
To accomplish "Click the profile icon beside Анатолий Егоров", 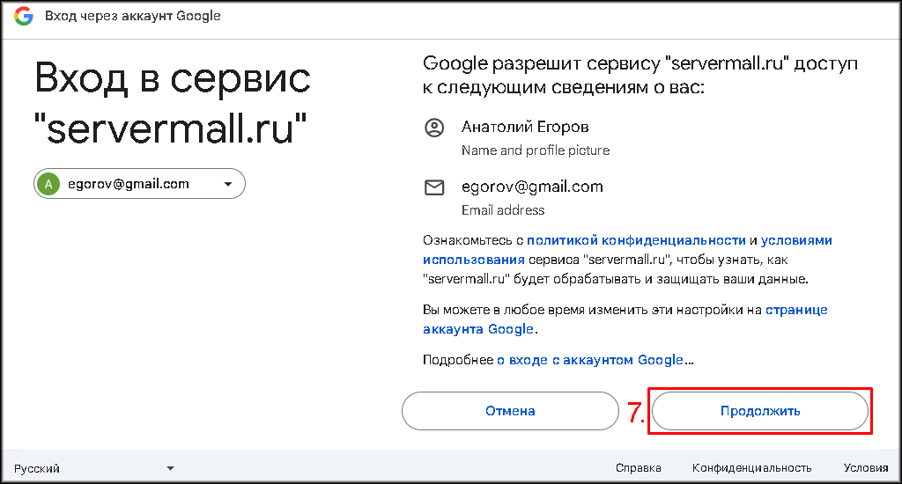I will pos(434,128).
